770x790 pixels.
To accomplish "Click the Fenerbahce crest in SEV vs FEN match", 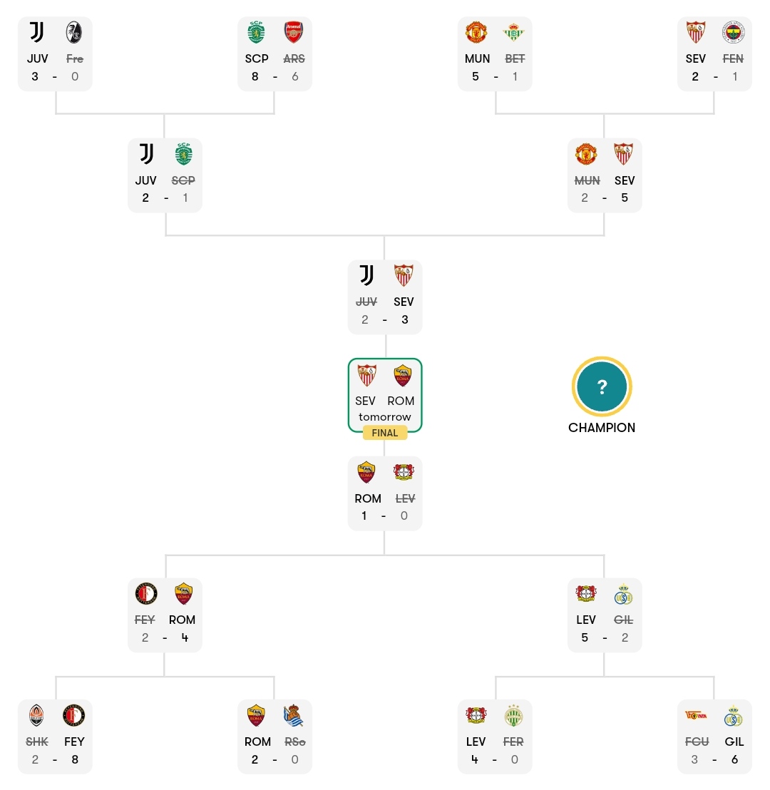I will pyautogui.click(x=733, y=32).
